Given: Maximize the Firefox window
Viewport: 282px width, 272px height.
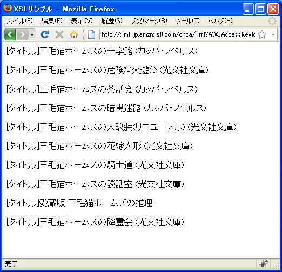Looking at the screenshot, I should [260, 9].
